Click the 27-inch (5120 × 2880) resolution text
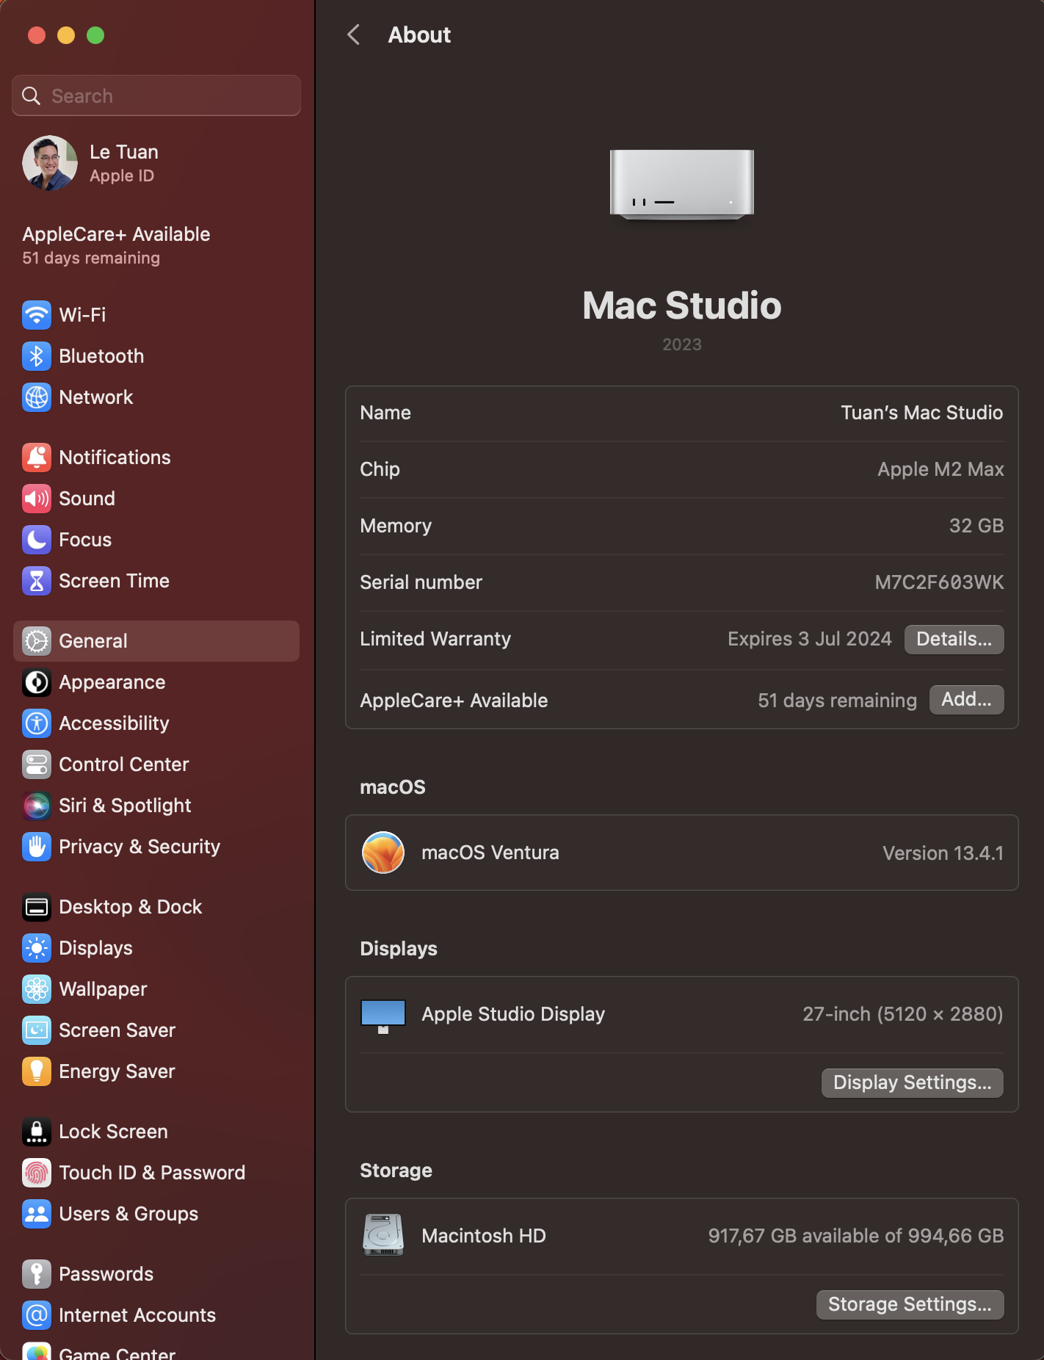 [902, 1014]
